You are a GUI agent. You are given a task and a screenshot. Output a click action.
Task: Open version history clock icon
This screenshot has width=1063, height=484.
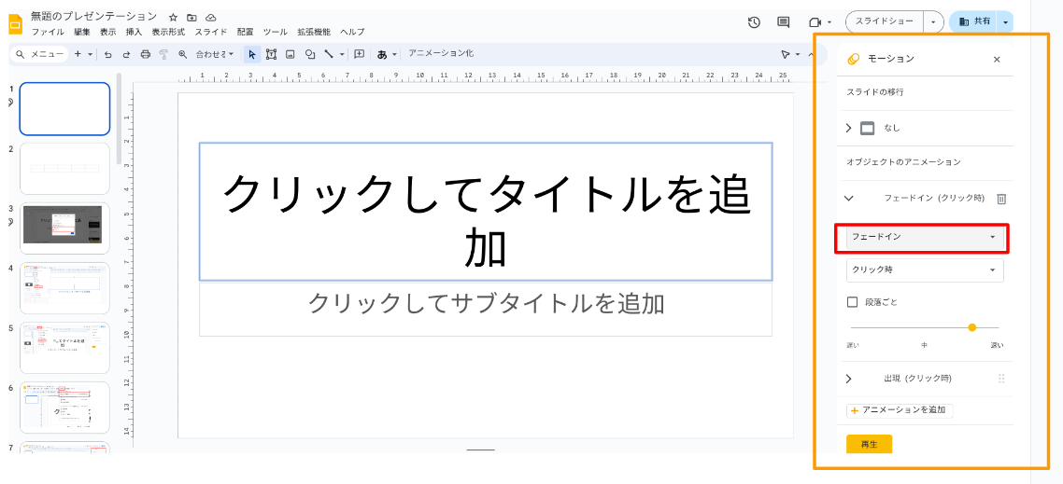pos(754,21)
